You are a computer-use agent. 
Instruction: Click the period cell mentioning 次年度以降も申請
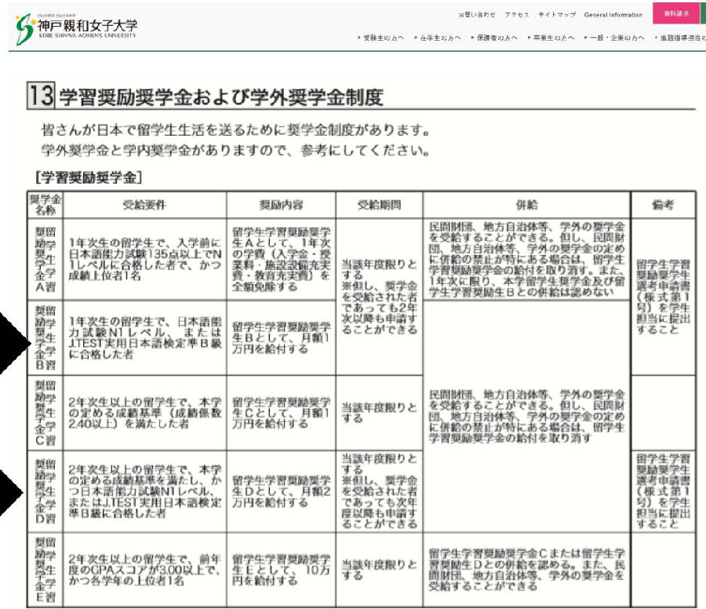379,491
